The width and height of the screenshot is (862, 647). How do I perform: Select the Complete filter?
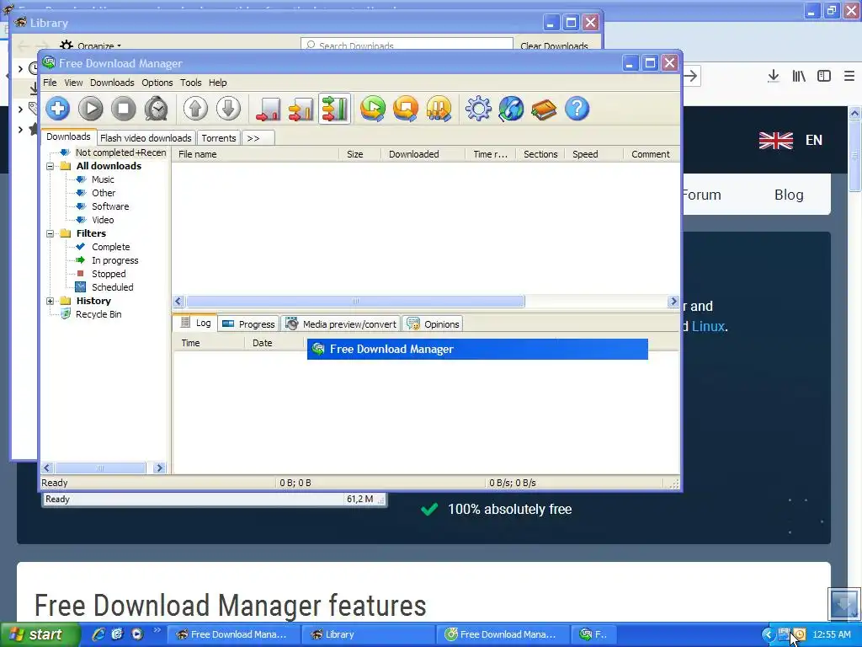(110, 247)
